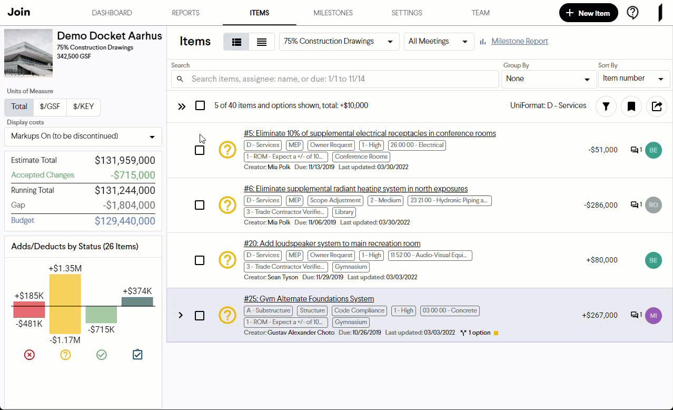Click the Join logo
This screenshot has width=673, height=410.
pos(19,12)
